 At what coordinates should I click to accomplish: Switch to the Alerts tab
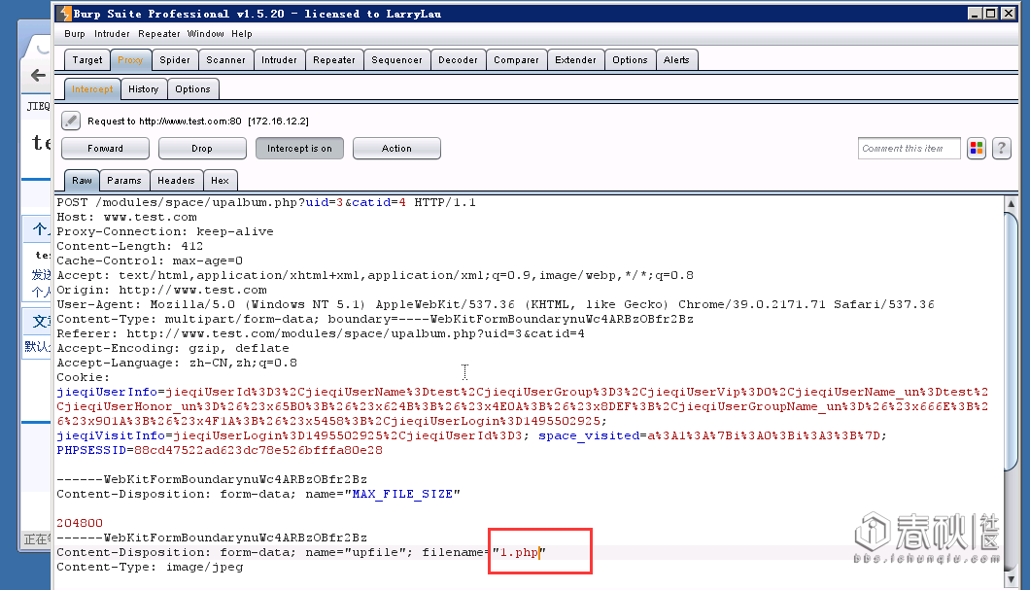pyautogui.click(x=676, y=60)
